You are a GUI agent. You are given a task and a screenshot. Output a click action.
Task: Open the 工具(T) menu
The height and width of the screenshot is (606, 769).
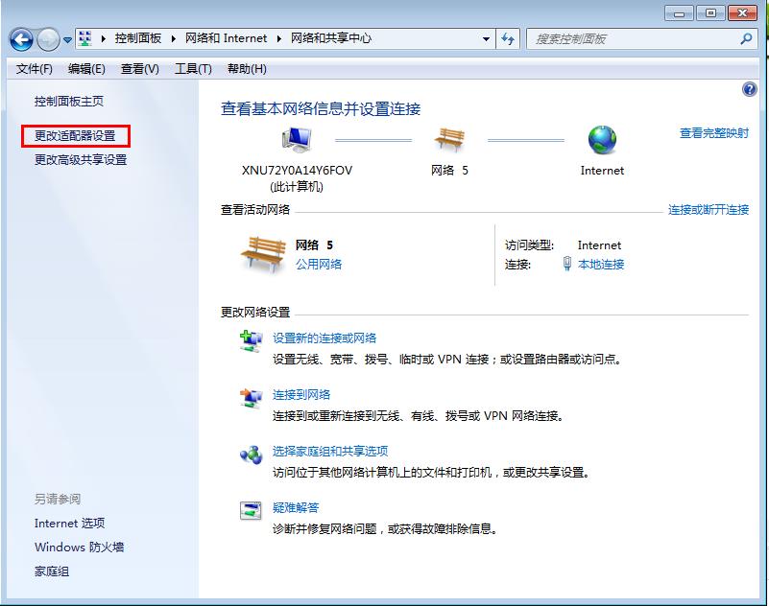tap(193, 69)
